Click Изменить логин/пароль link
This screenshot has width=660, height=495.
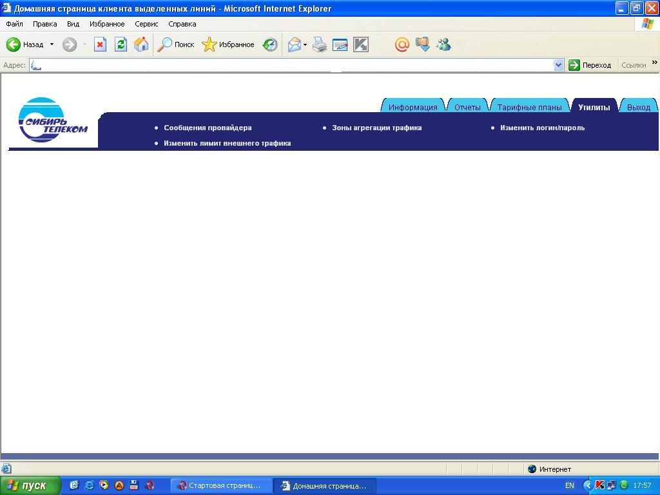pos(542,128)
